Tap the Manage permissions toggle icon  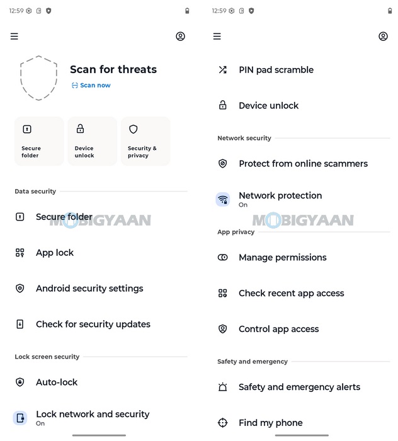tap(223, 258)
